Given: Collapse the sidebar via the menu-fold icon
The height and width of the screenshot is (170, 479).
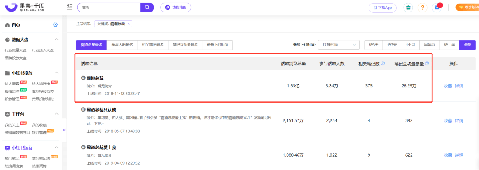Looking at the screenshot, I should [70, 7].
